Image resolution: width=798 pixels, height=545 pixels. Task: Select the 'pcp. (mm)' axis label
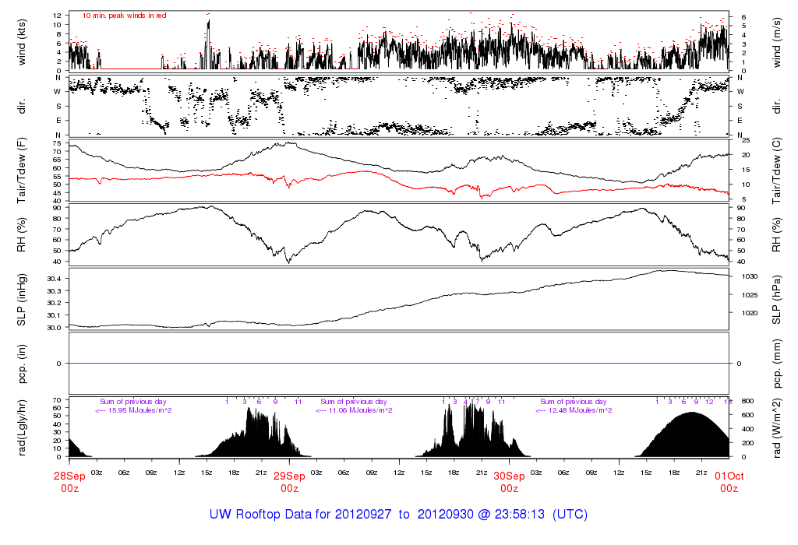point(776,363)
